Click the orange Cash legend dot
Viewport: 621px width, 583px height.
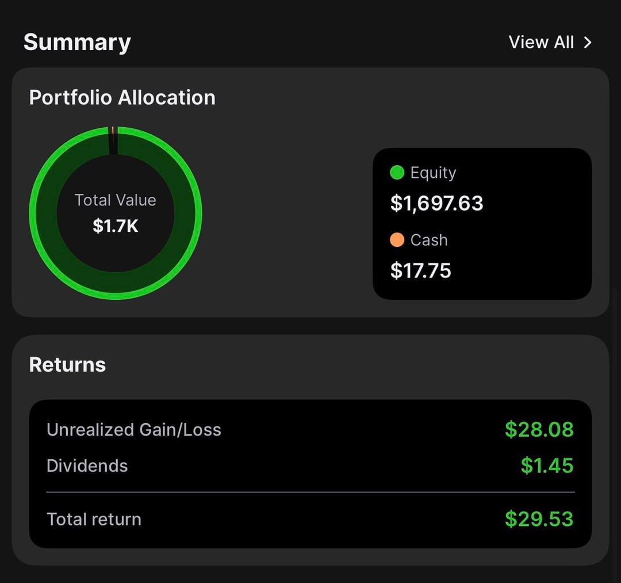pos(397,240)
